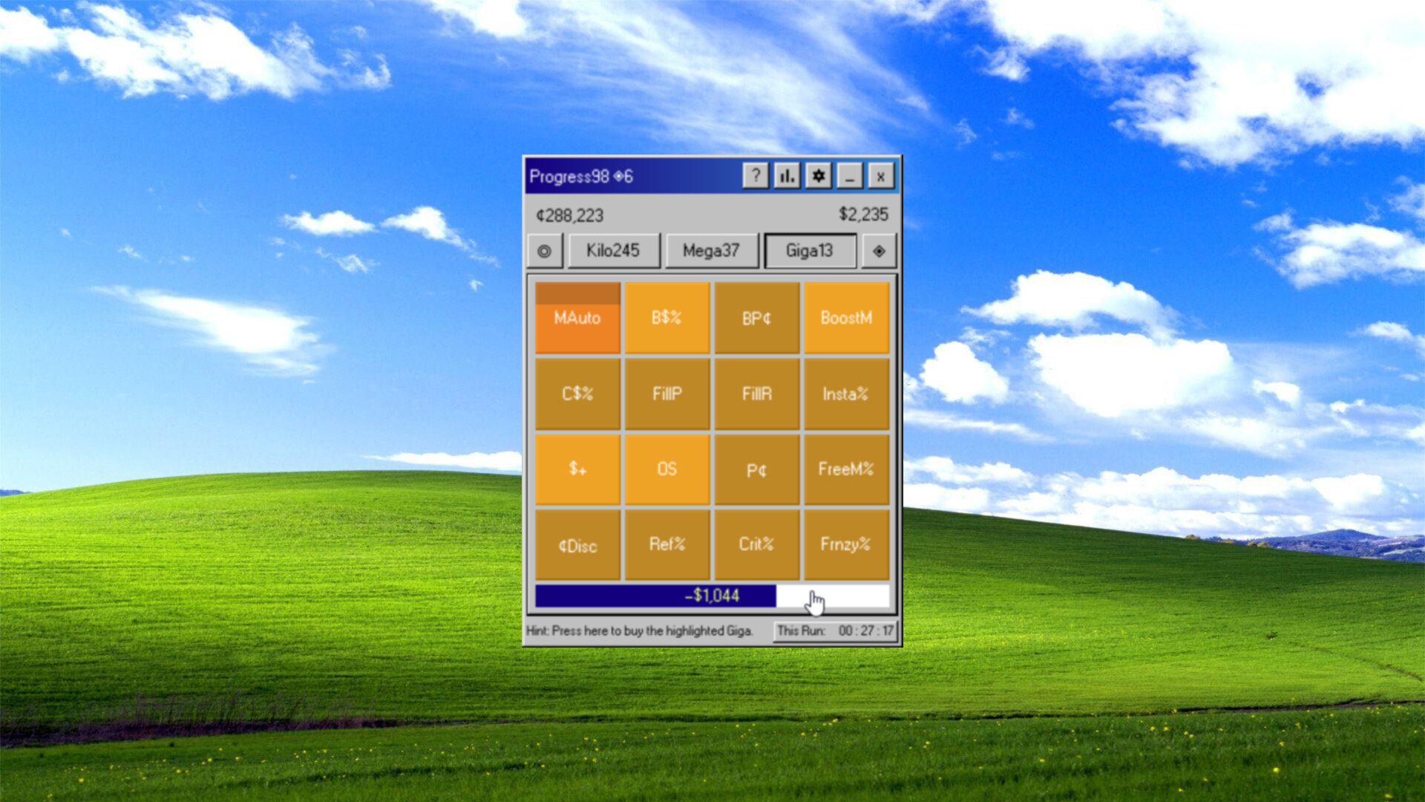Screen dimensions: 1425x802
Task: Click the FillP upgrade tile
Action: click(667, 394)
